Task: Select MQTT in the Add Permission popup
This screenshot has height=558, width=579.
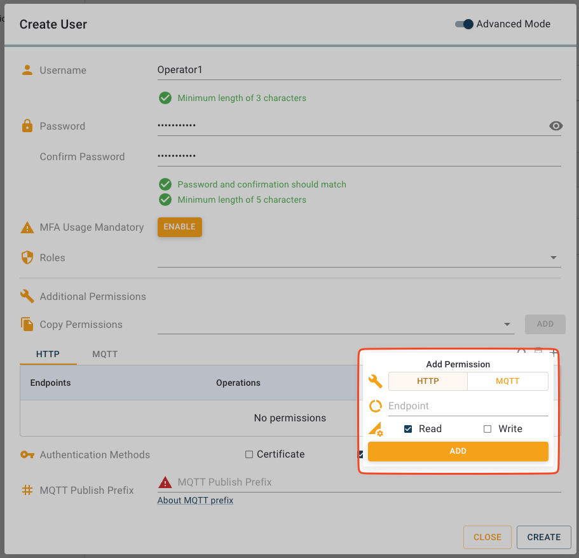Action: 507,381
